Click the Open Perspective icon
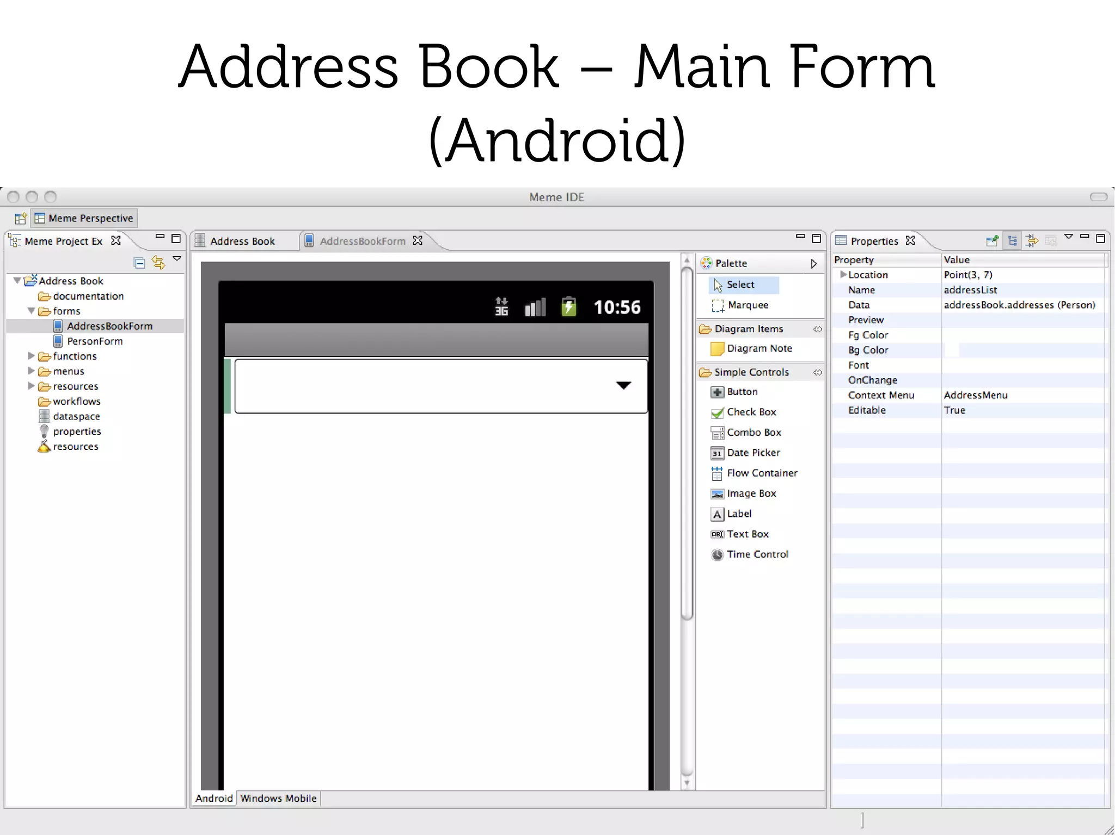Screen dimensions: 1115x835 tap(20, 218)
